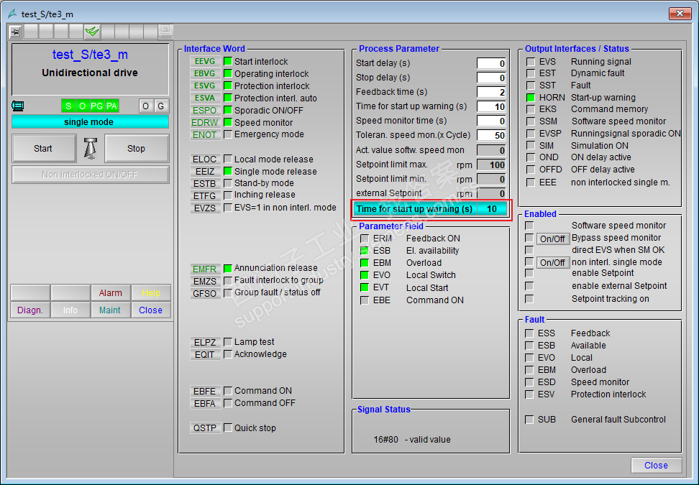Toggle the Quick stop checkbox
Viewport: 699px width, 485px height.
[228, 428]
